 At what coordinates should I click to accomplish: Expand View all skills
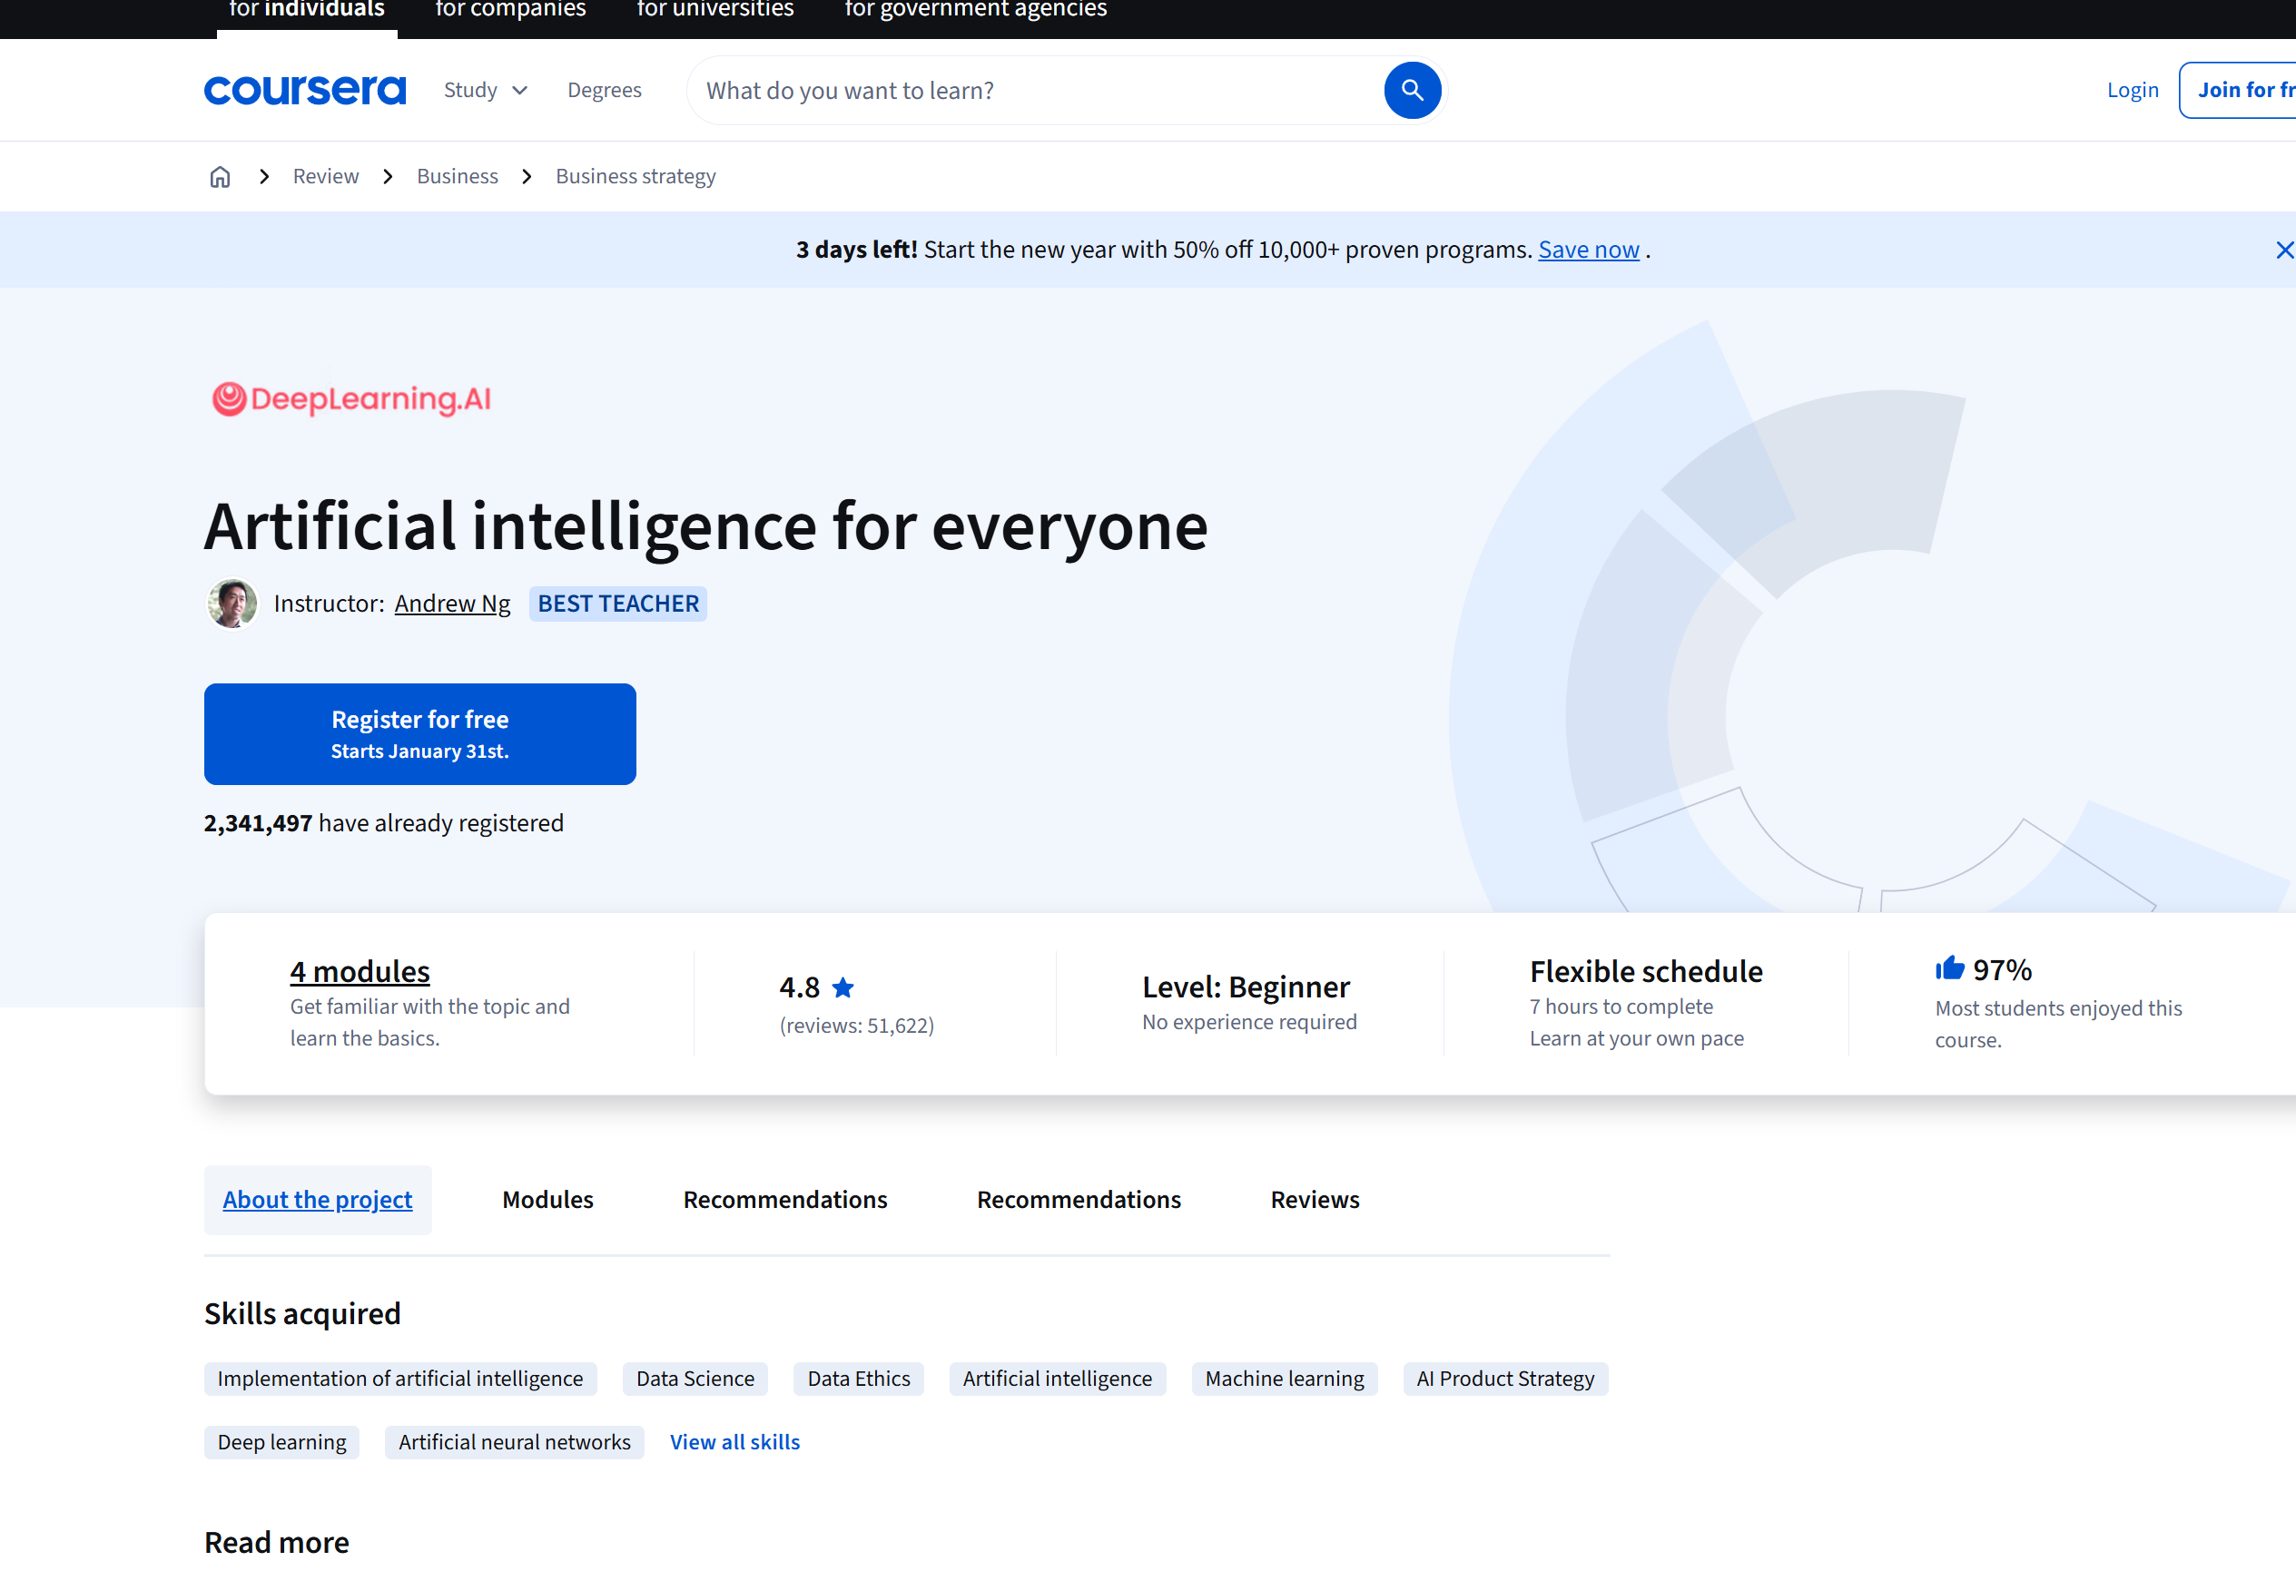click(x=734, y=1441)
